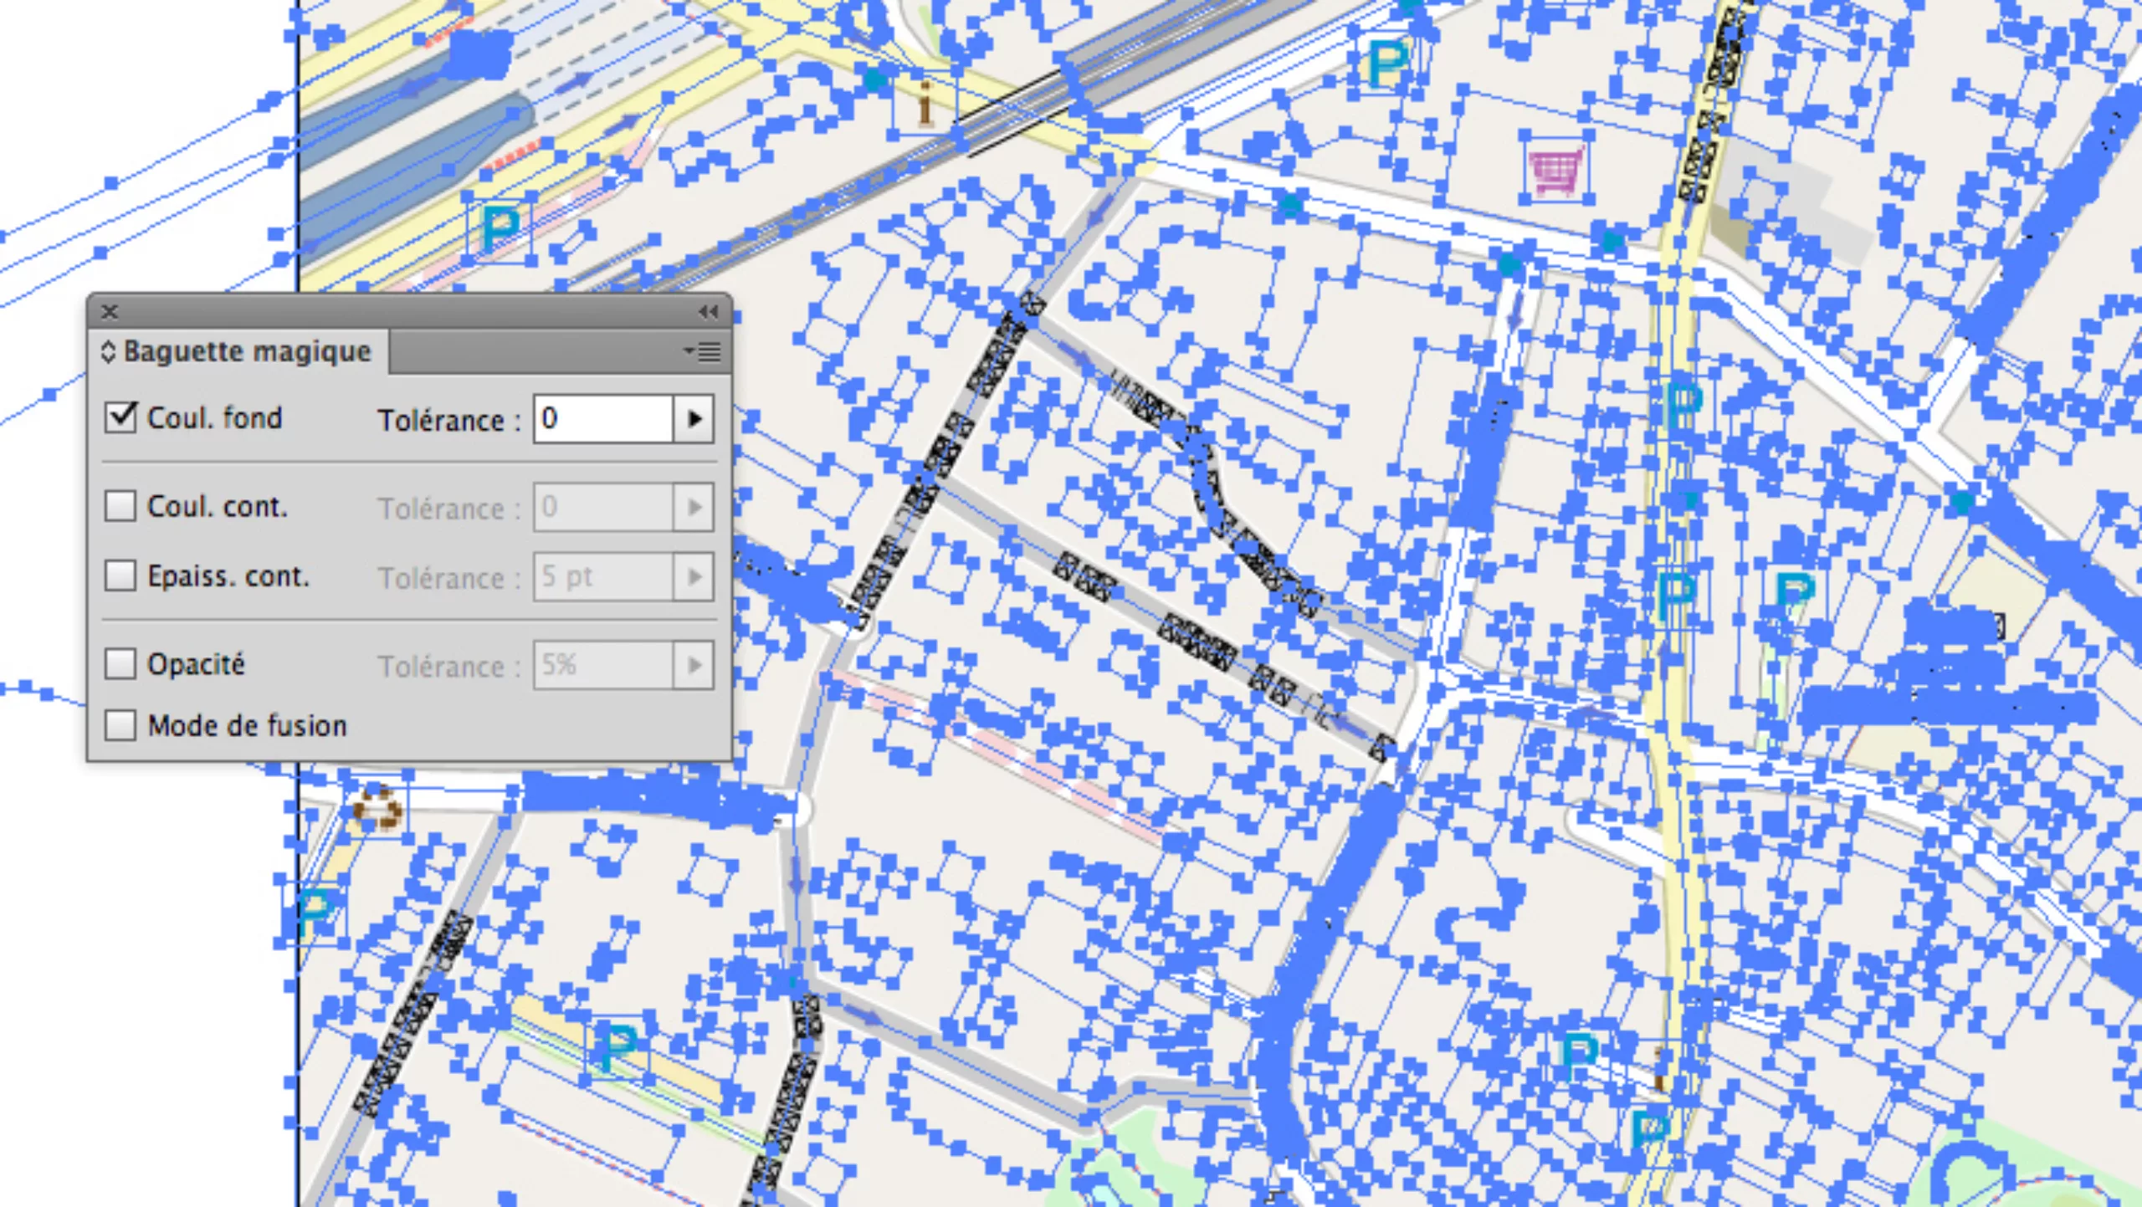2142x1207 pixels.
Task: Click parking P icon beside the blue platforms
Action: pyautogui.click(x=500, y=228)
